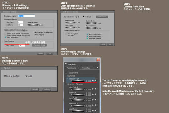
Task: Collapse the onepice actor dropdown
Action: [x=66, y=64]
